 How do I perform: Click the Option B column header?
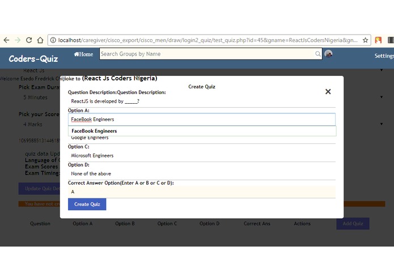pyautogui.click(x=125, y=223)
